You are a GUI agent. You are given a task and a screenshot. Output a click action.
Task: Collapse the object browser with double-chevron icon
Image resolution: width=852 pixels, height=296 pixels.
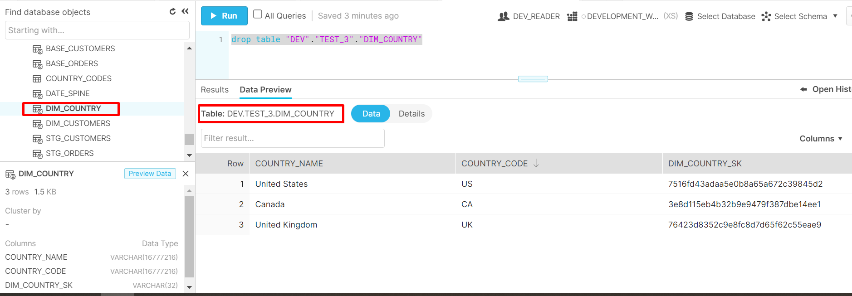click(x=185, y=12)
